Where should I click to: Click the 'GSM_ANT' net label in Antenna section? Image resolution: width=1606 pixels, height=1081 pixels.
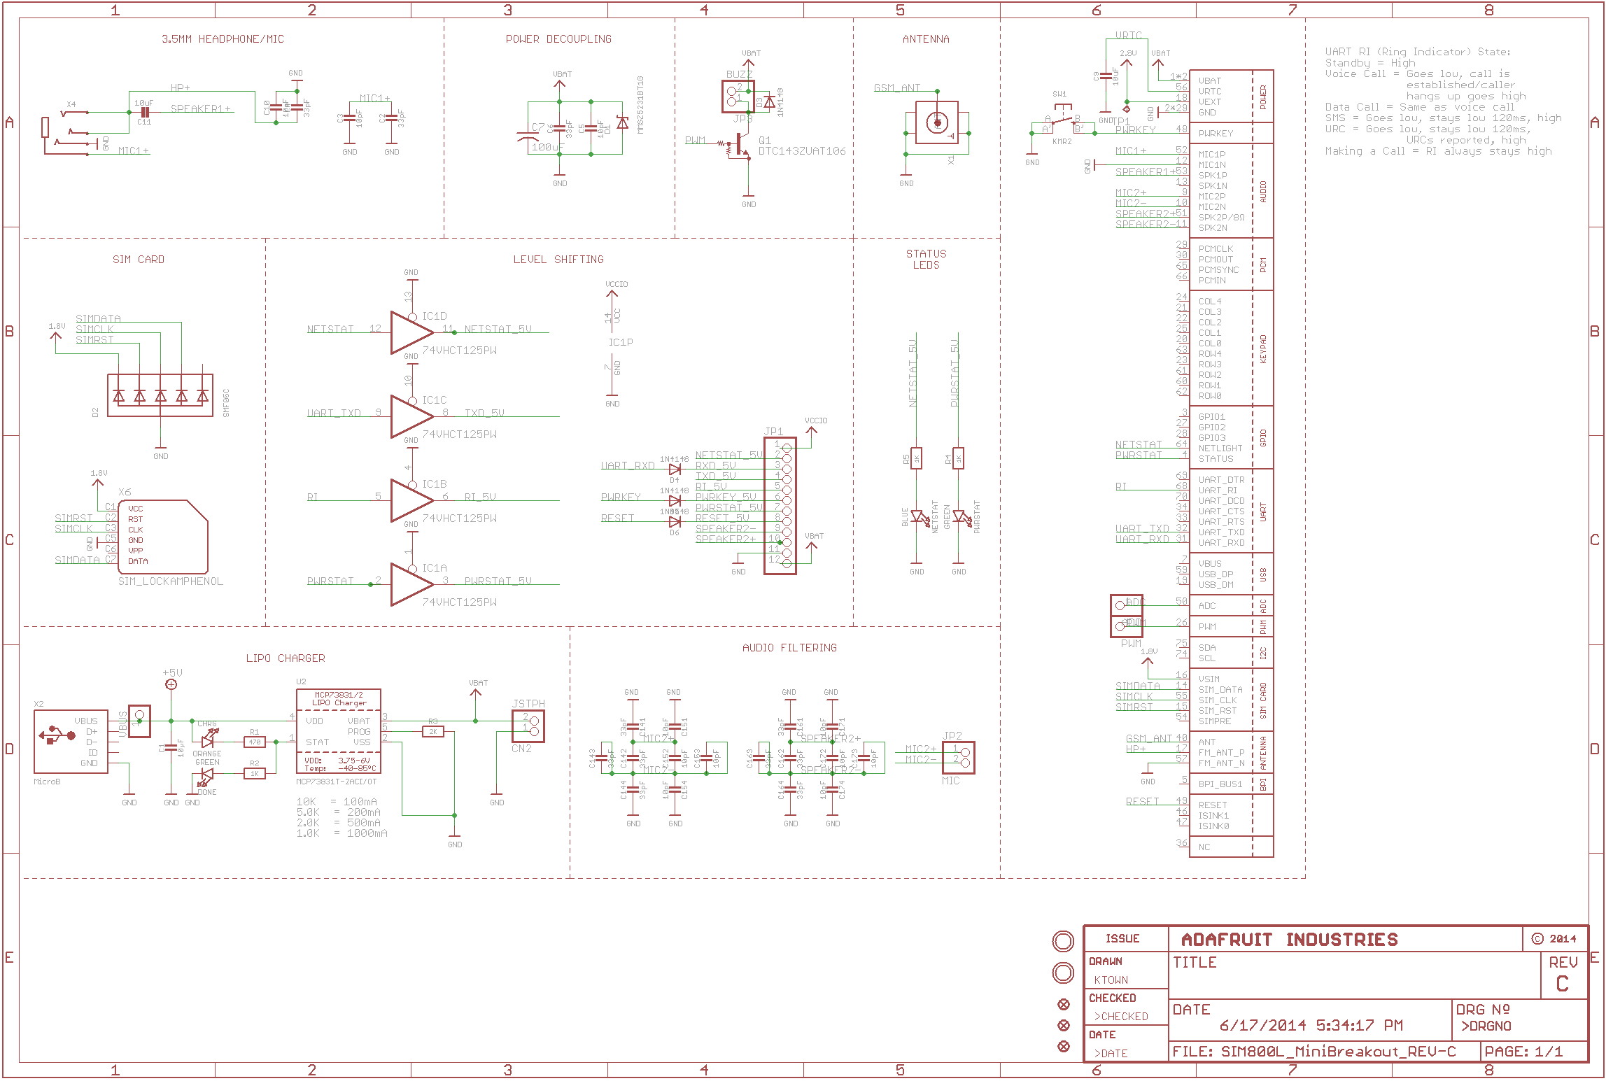point(897,87)
